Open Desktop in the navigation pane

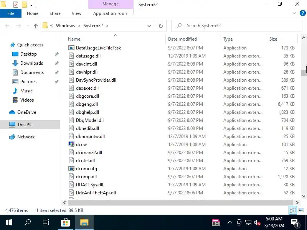click(x=28, y=54)
